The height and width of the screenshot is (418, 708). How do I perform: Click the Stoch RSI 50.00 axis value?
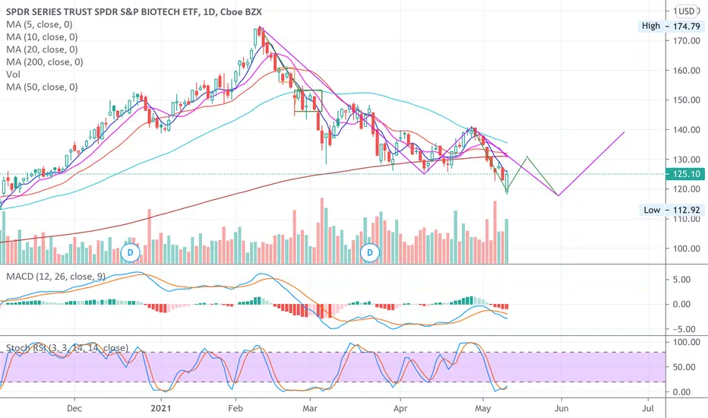tap(684, 367)
